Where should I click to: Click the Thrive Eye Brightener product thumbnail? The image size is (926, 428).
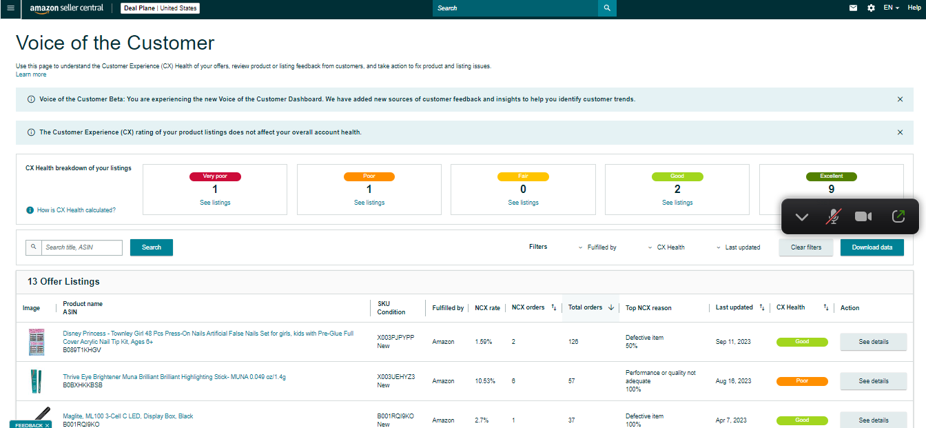click(36, 381)
